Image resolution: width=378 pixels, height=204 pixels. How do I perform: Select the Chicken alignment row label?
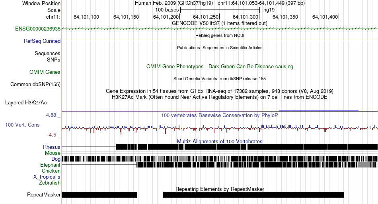tap(51, 171)
